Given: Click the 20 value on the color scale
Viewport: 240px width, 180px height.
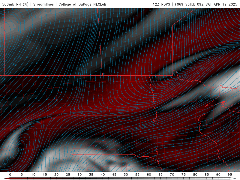Looking at the screenshot, I should (x=56, y=175).
